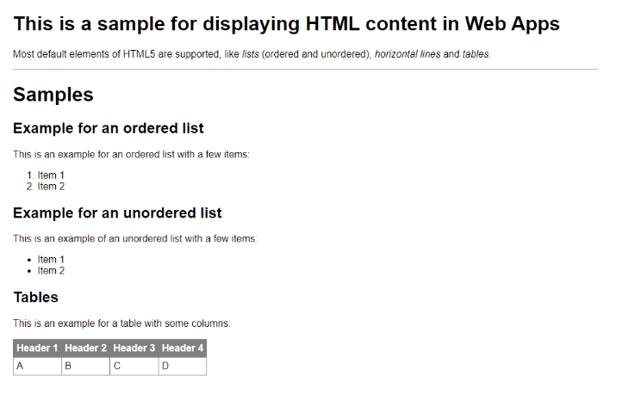This screenshot has width=629, height=412.
Task: Click Item 1 in the bulleted list
Action: pos(51,260)
